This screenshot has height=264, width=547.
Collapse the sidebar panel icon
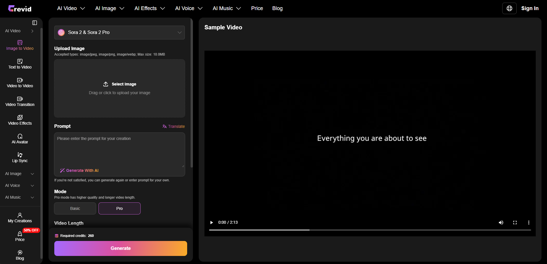pos(35,23)
